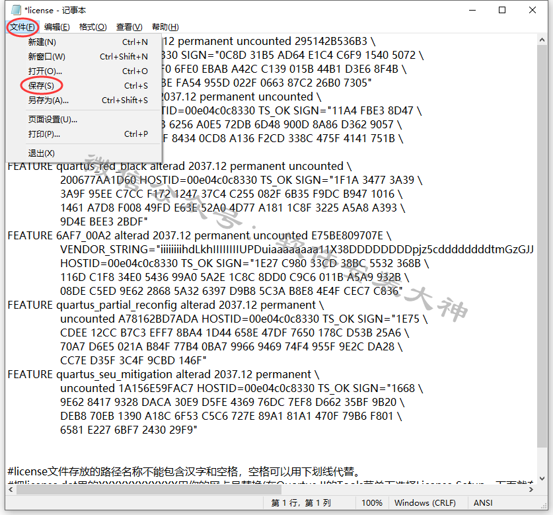Click the 'DEB8 70EB 1390 A18C' line
This screenshot has height=515, width=553.
tap(231, 416)
